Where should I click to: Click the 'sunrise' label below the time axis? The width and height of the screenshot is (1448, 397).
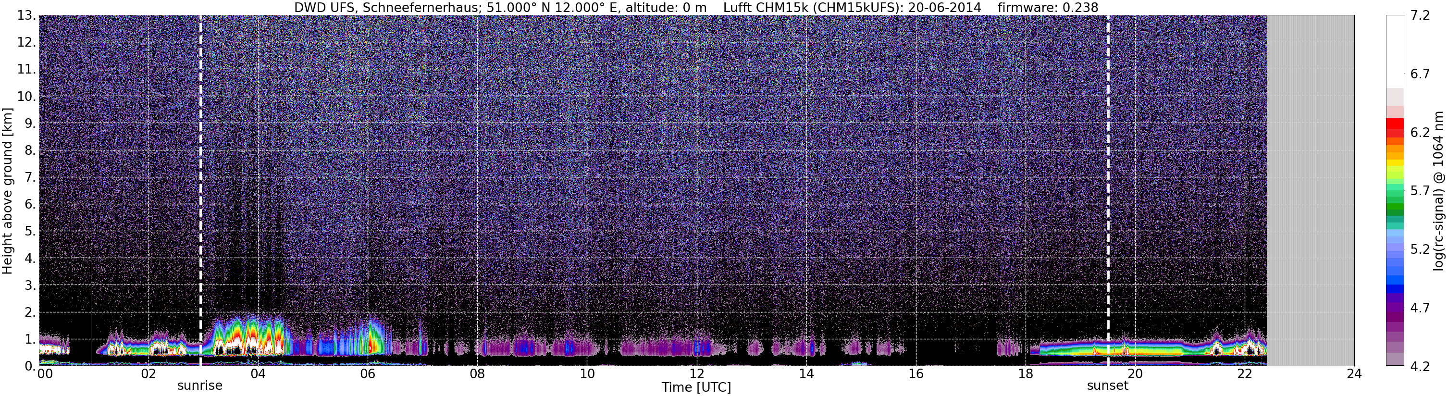click(200, 386)
